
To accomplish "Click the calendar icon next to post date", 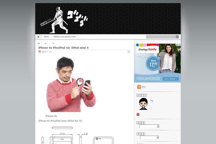I will (x=40, y=52).
